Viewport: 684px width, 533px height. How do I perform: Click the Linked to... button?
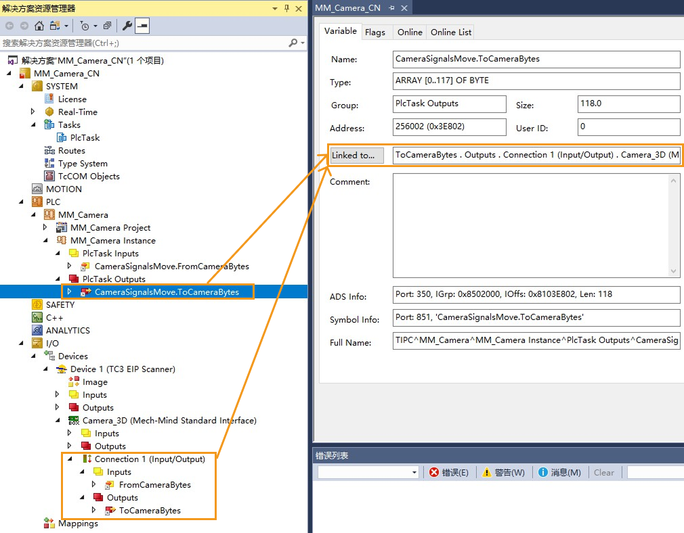click(356, 155)
